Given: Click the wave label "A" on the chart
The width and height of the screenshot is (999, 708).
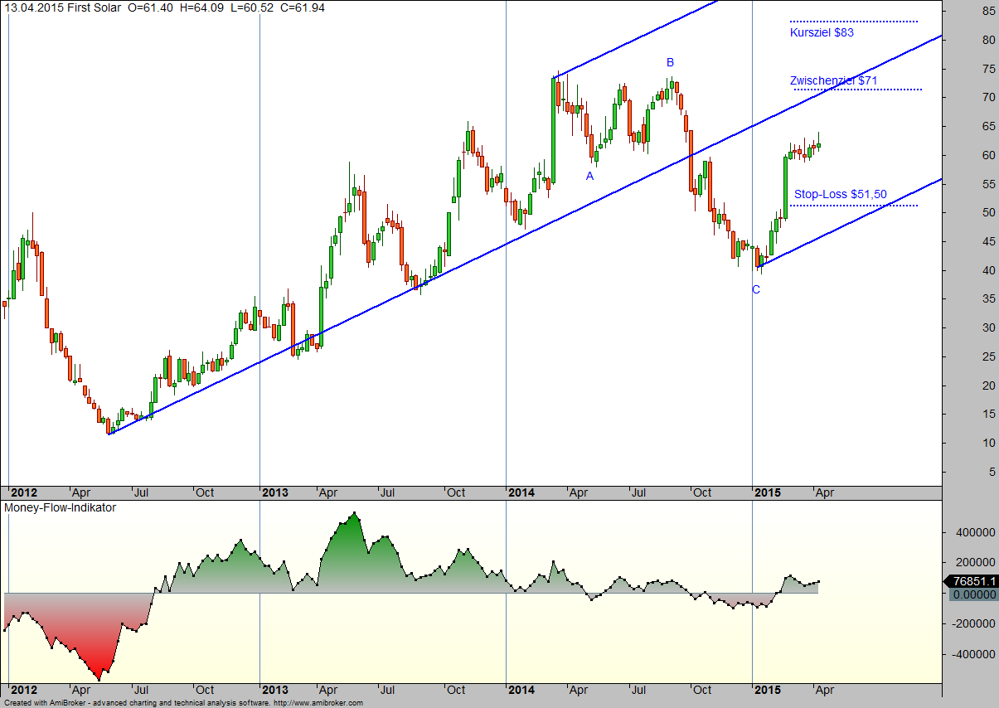Looking at the screenshot, I should [x=589, y=176].
